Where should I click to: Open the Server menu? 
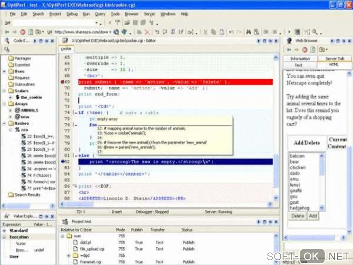click(x=149, y=14)
